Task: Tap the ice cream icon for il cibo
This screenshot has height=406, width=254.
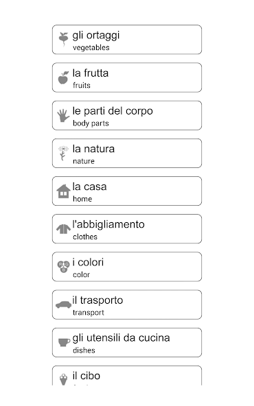Action: [63, 379]
